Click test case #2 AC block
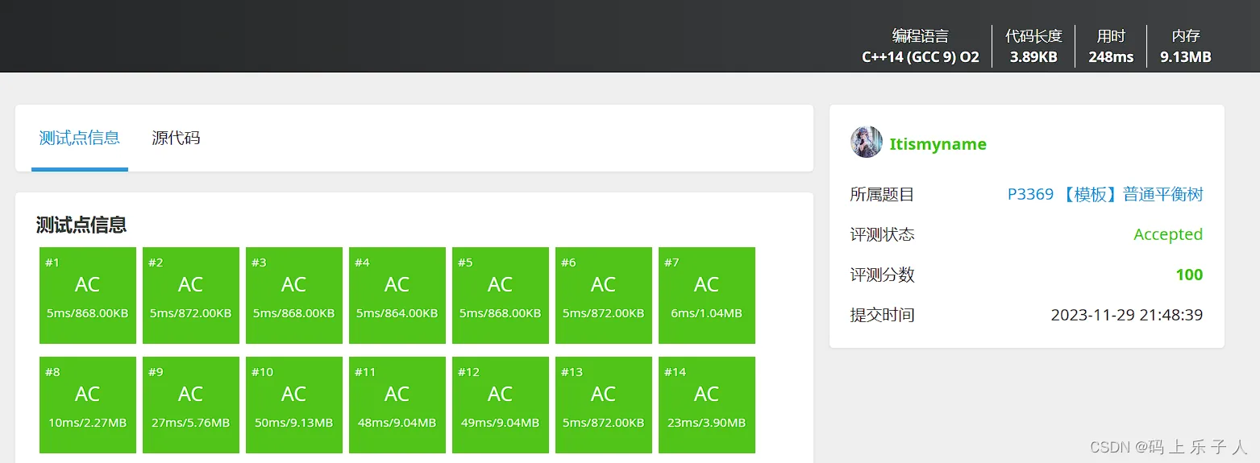The image size is (1260, 463). tap(191, 295)
